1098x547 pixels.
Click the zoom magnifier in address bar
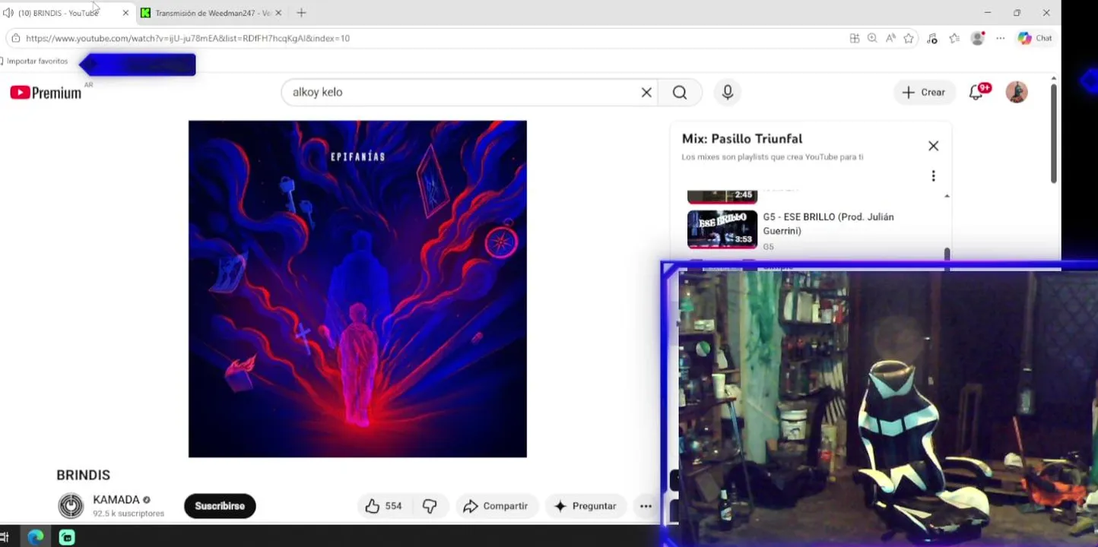872,38
